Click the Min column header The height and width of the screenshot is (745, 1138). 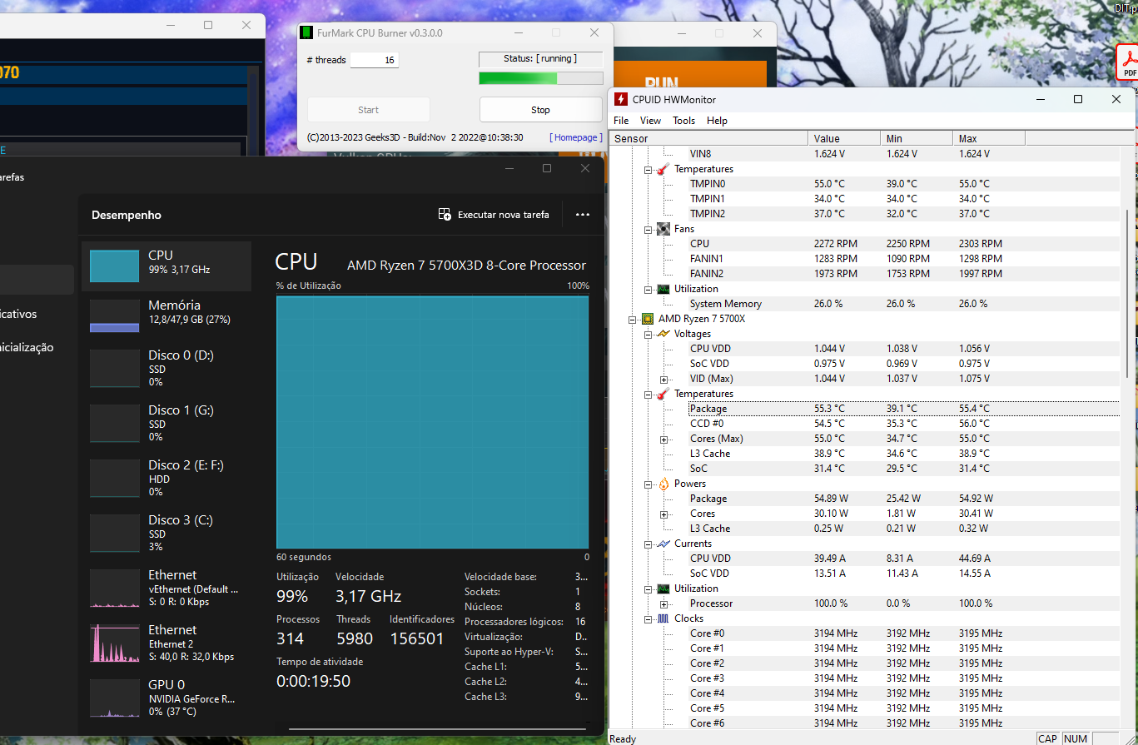(x=917, y=138)
